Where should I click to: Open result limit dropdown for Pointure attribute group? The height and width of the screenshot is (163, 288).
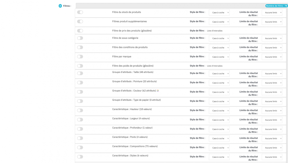pyautogui.click(x=272, y=83)
